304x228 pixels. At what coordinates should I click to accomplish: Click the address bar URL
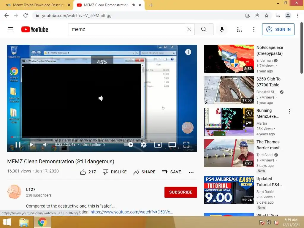pos(77,15)
